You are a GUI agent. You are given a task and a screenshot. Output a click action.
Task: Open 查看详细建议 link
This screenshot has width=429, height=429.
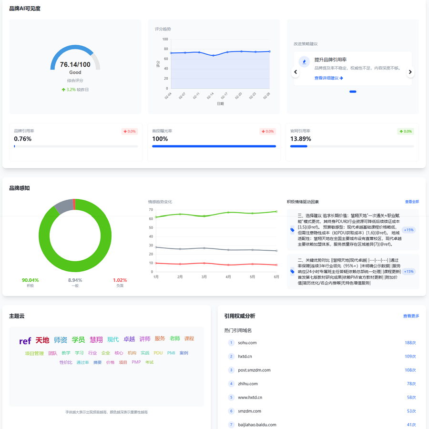click(328, 78)
